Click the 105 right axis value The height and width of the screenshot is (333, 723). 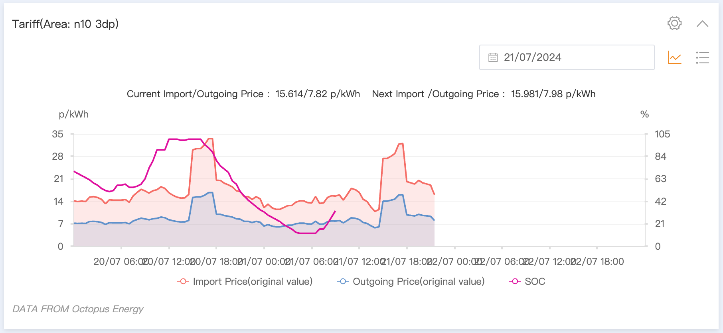(662, 134)
